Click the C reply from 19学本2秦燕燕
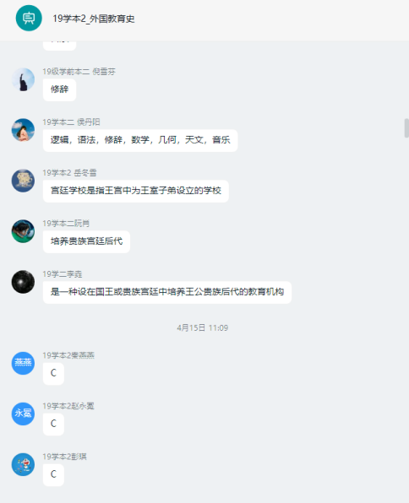Screen dimensions: 409x503 [x=53, y=373]
